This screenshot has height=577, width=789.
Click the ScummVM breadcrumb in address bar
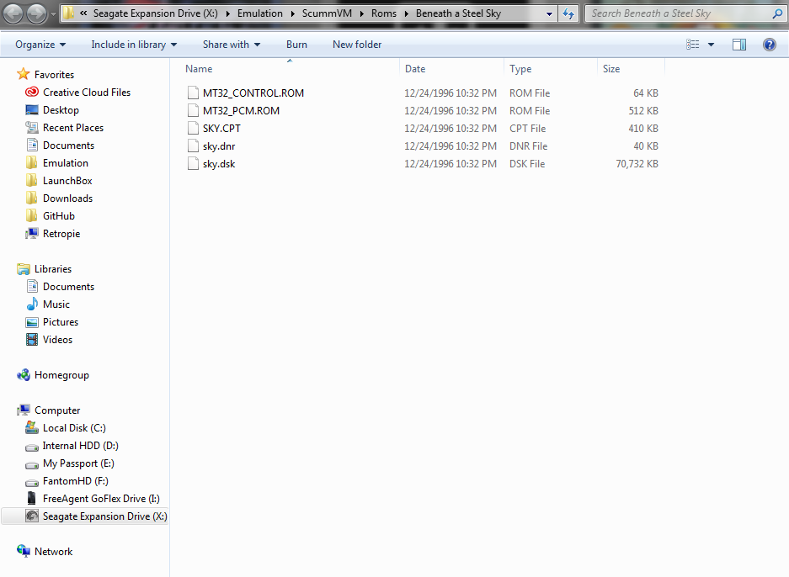click(x=327, y=13)
